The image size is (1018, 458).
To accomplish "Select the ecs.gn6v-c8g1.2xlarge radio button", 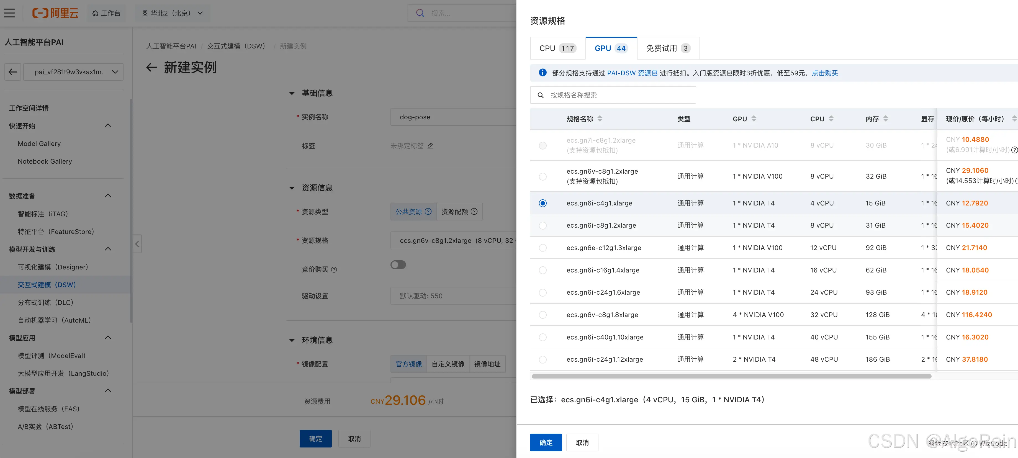I will coord(543,177).
